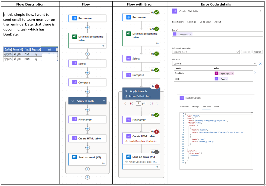
Task: Clear the Columns parameter with the X beside Custom
Action: tap(260, 64)
